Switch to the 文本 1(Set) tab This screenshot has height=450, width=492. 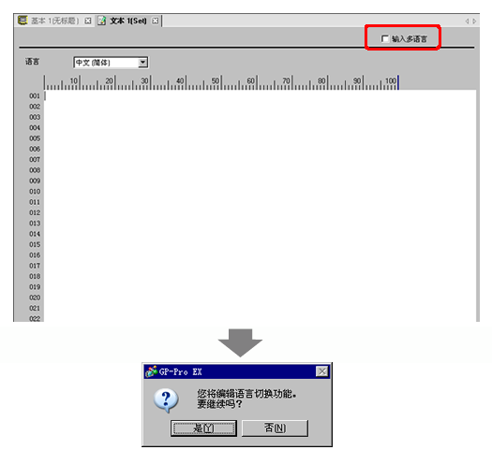pos(128,21)
